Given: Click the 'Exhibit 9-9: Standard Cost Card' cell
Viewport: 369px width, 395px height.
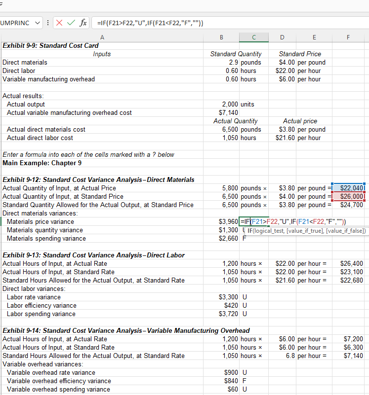Looking at the screenshot, I should point(102,45).
